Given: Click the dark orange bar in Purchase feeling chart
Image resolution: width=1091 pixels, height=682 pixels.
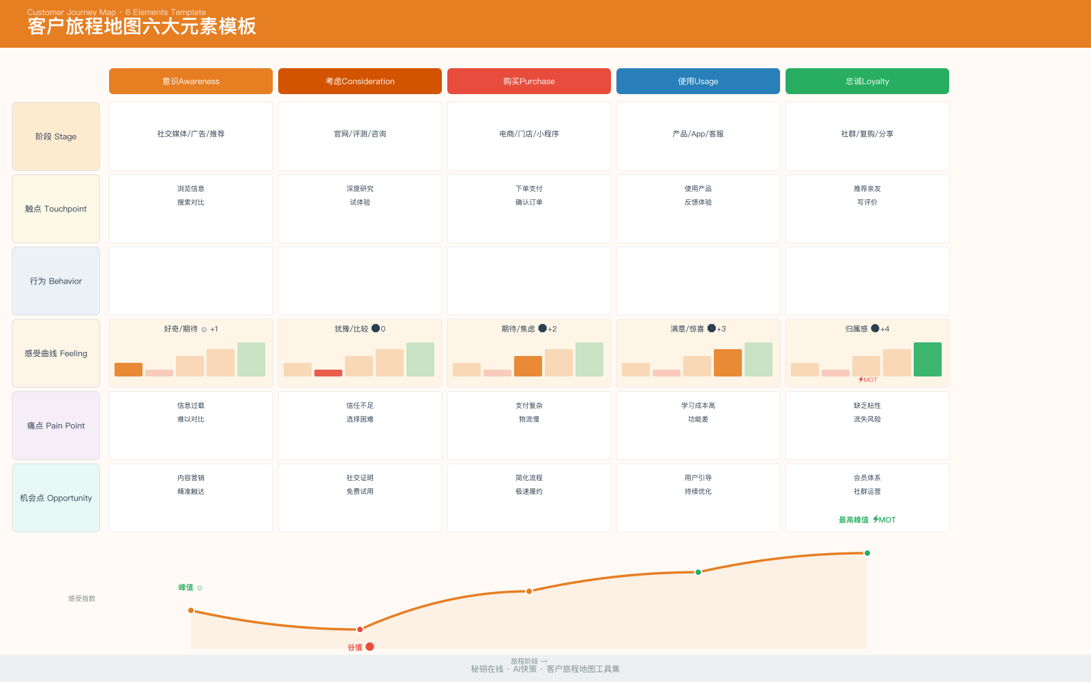Looking at the screenshot, I should click(x=528, y=366).
